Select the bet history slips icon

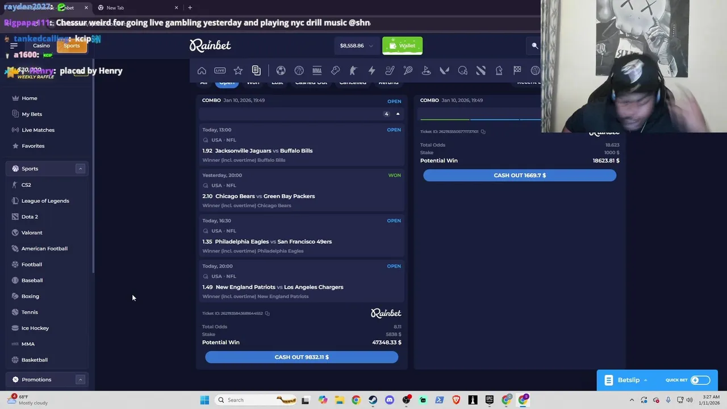[x=256, y=70]
